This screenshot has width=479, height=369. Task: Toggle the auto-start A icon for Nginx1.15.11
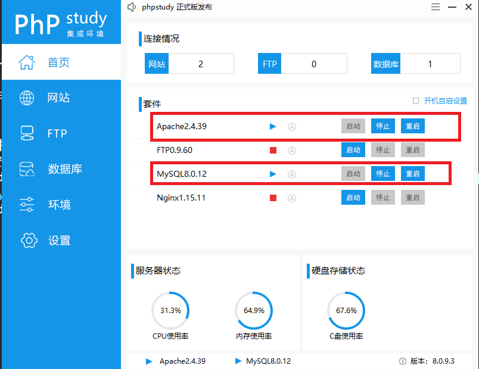click(292, 198)
